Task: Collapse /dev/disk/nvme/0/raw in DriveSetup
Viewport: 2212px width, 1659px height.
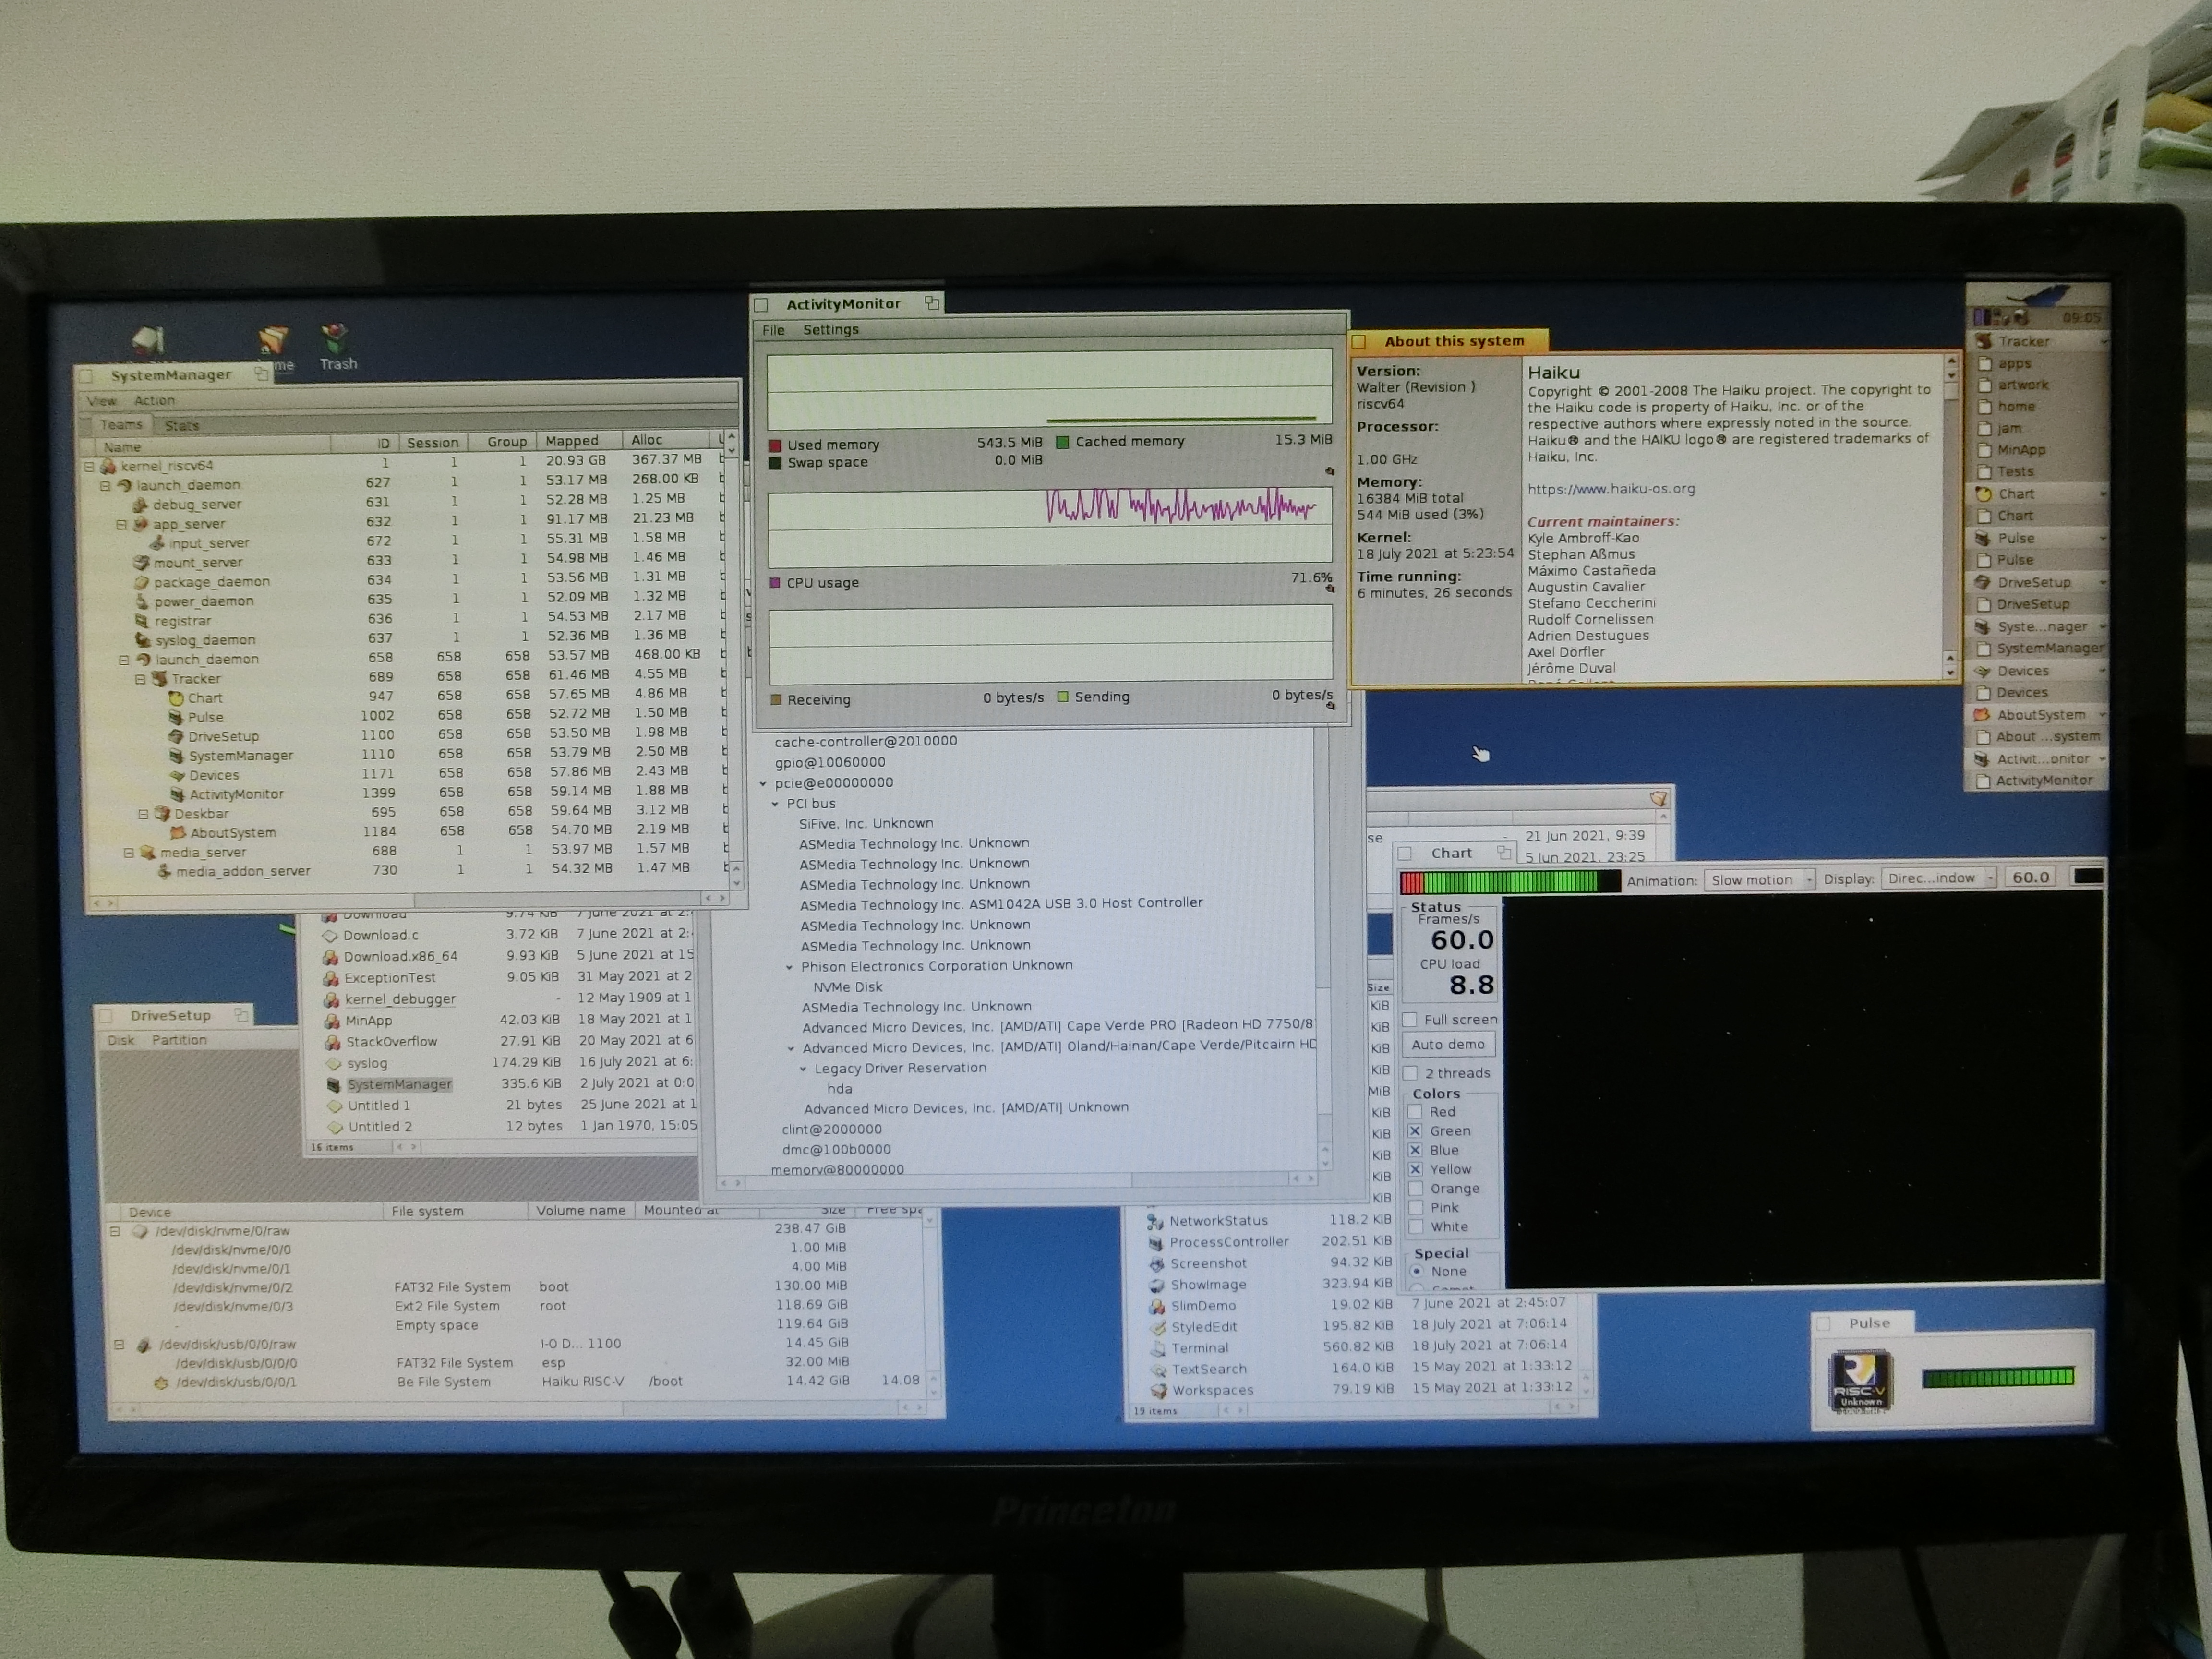Action: tap(115, 1232)
